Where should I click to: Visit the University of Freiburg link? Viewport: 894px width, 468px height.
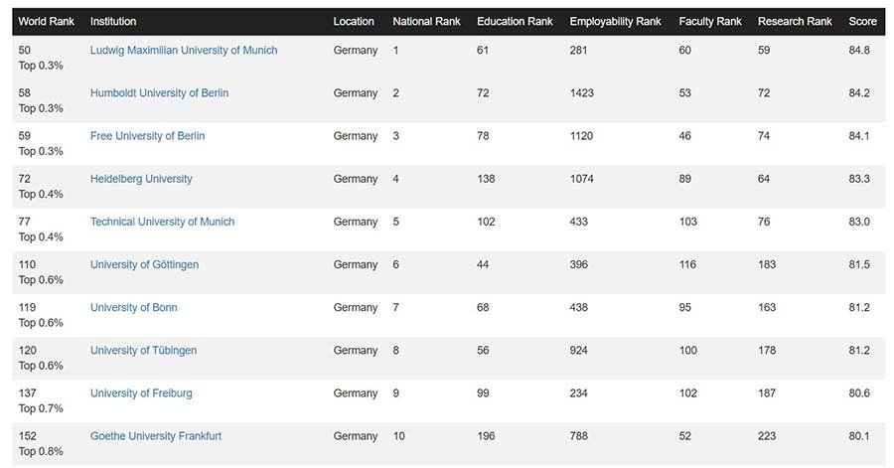[x=141, y=392]
